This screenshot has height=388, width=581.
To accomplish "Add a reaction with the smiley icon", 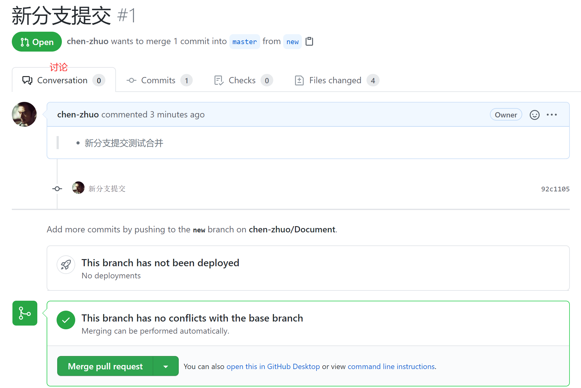I will point(534,115).
